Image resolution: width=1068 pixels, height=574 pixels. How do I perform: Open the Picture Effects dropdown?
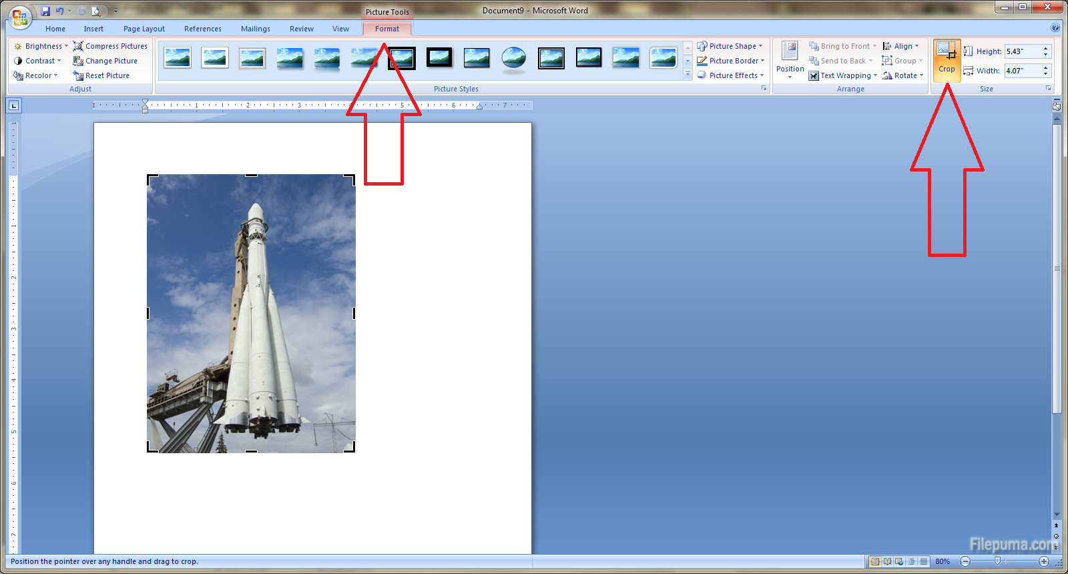pos(730,75)
